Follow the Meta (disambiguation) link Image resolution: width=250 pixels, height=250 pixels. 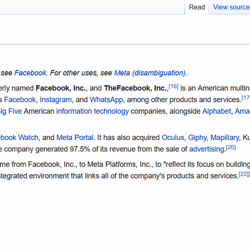tap(149, 73)
